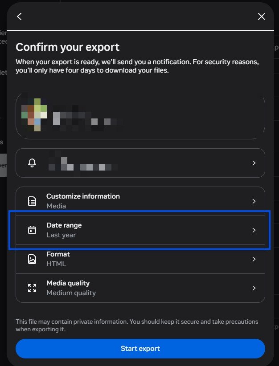Open the Format chevron arrow
Image resolution: width=279 pixels, height=366 pixels.
coord(254,259)
